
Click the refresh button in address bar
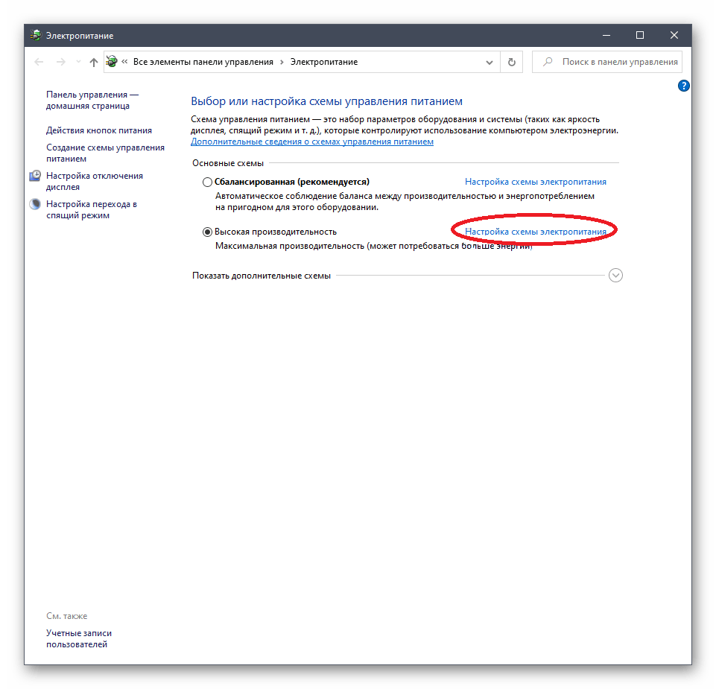coord(511,63)
